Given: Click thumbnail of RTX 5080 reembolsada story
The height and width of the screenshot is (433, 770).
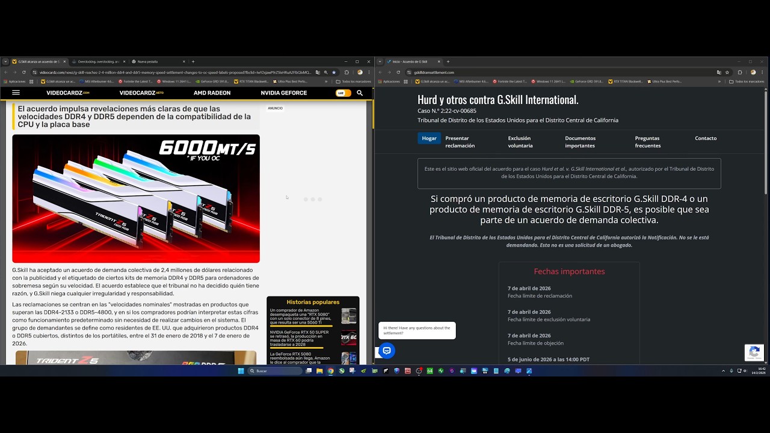Looking at the screenshot, I should tap(349, 358).
